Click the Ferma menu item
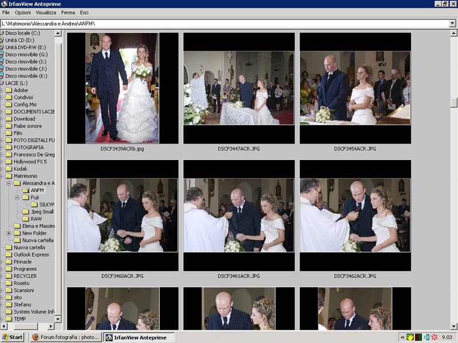Image resolution: width=458 pixels, height=343 pixels. click(68, 13)
